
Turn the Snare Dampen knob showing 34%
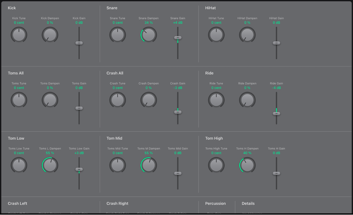[148, 34]
